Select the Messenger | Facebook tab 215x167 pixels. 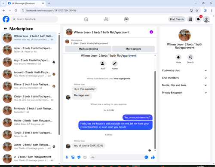26,3
